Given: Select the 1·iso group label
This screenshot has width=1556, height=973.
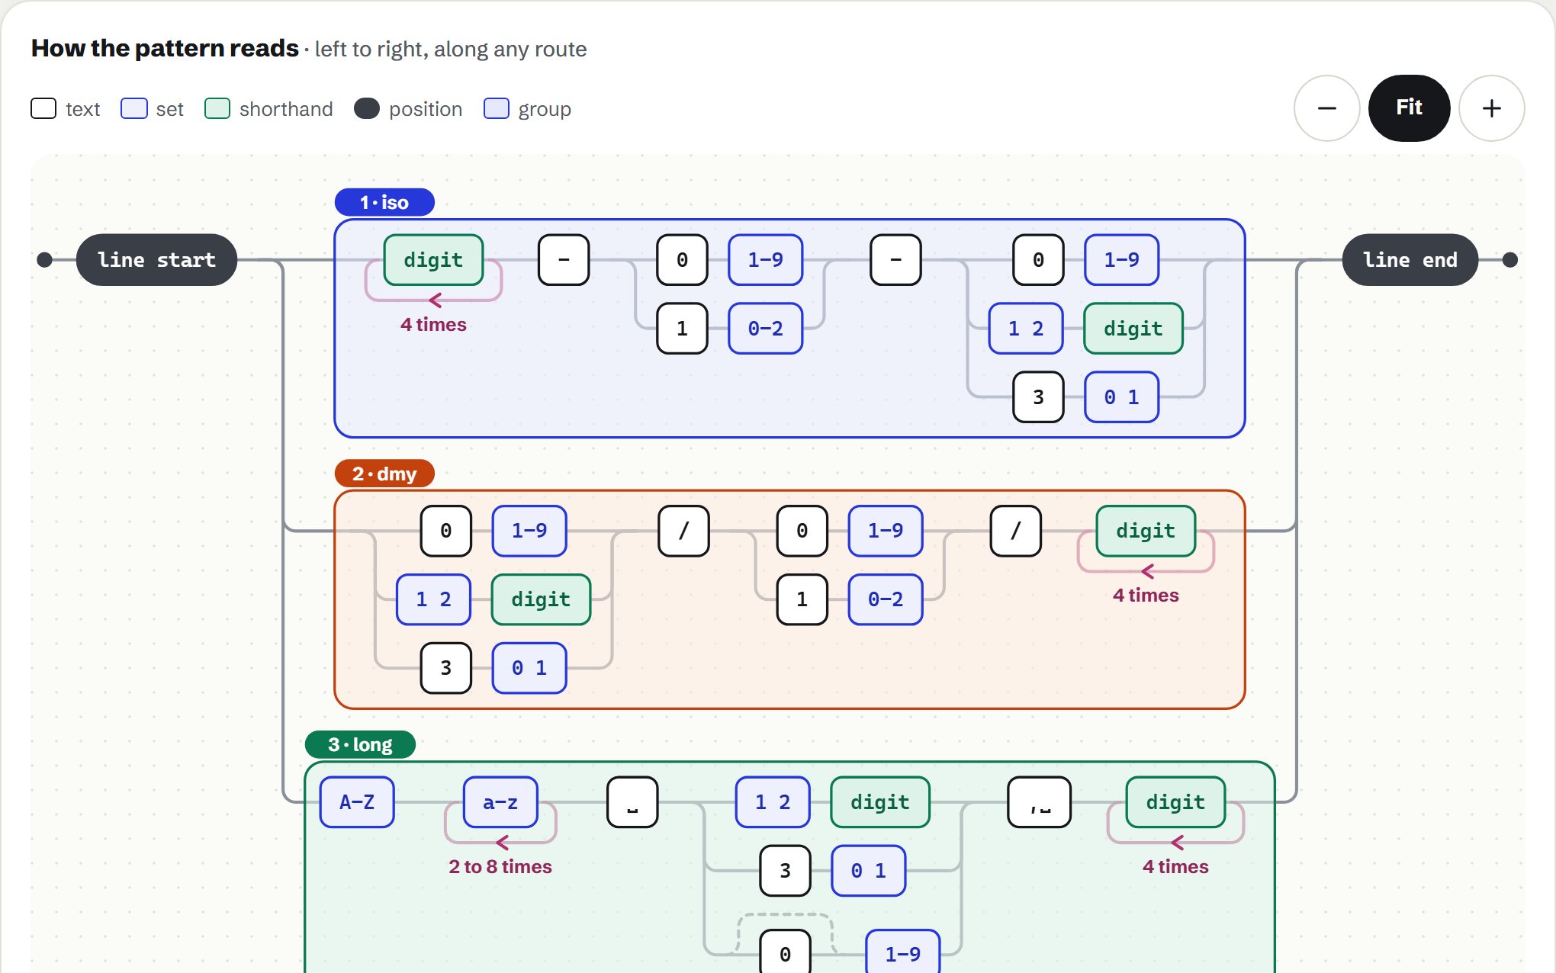Looking at the screenshot, I should (384, 202).
